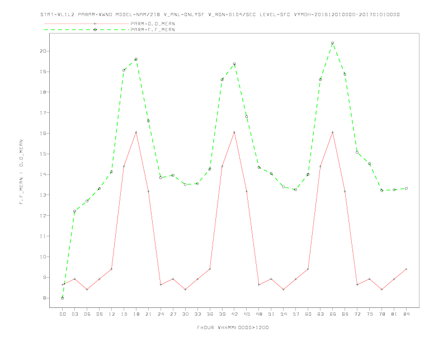
Task: Click x-axis forecast hour label 48
Action: coord(259,314)
